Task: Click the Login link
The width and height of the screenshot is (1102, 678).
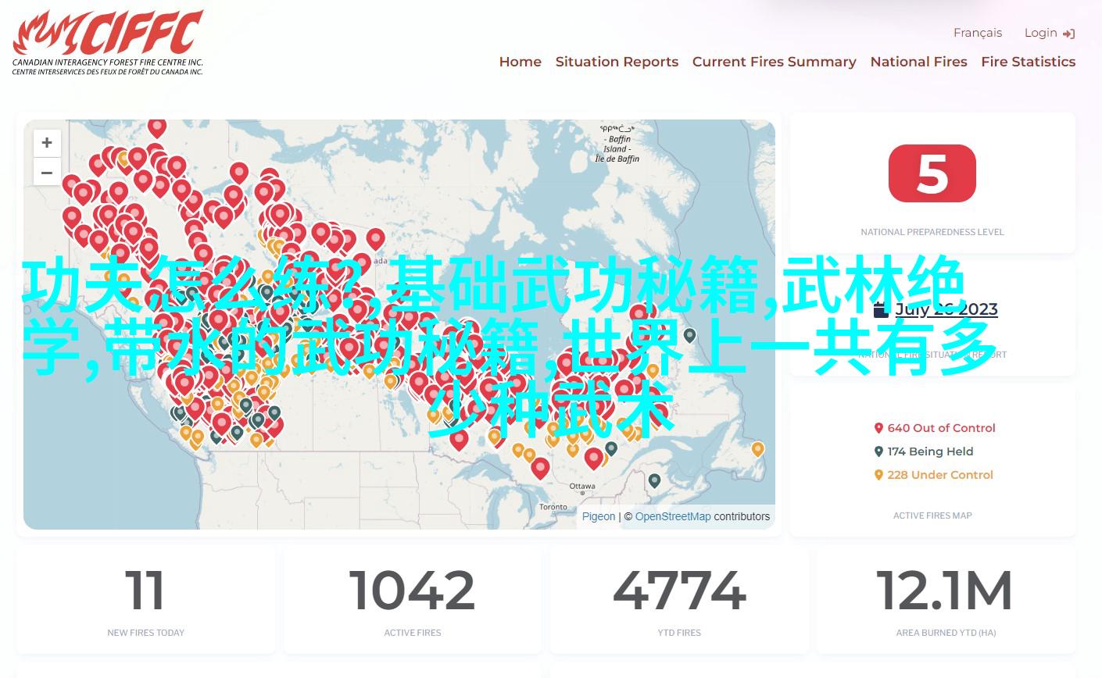Action: [x=1040, y=33]
